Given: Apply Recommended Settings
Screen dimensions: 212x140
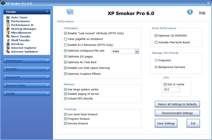Looking at the screenshot, I should (x=177, y=113).
